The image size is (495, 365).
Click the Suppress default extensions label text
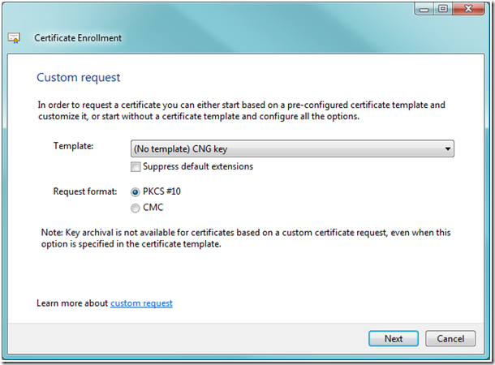click(x=198, y=166)
